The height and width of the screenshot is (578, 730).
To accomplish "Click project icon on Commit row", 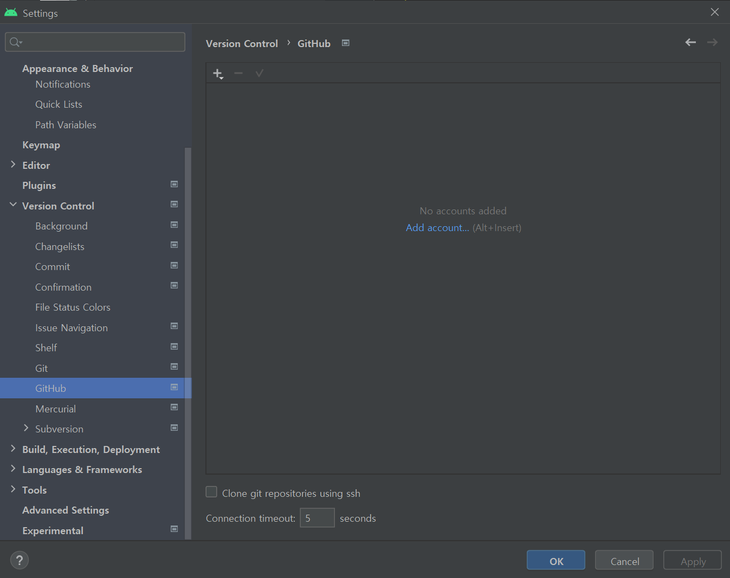I will 175,265.
